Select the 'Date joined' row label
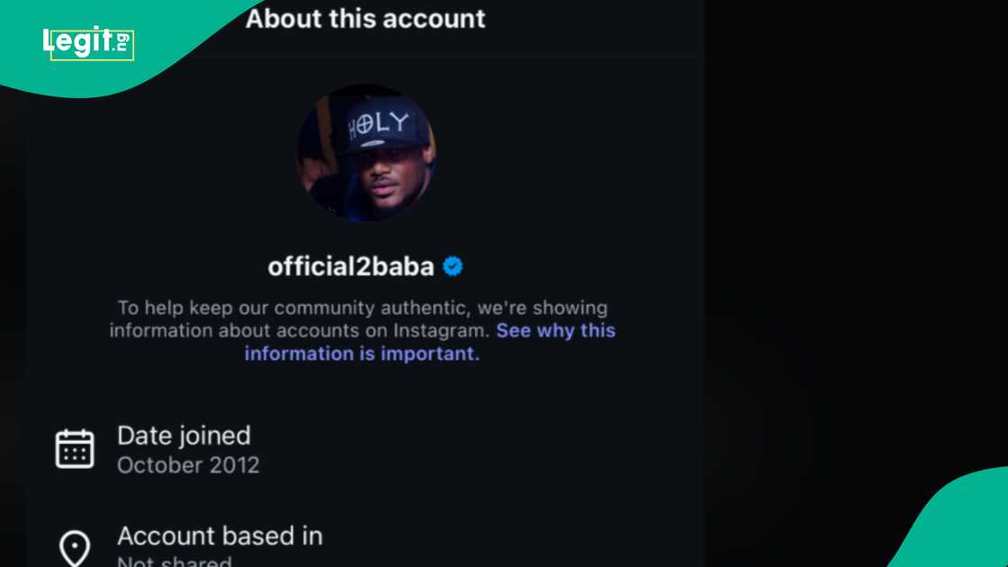The image size is (1008, 567). click(184, 436)
